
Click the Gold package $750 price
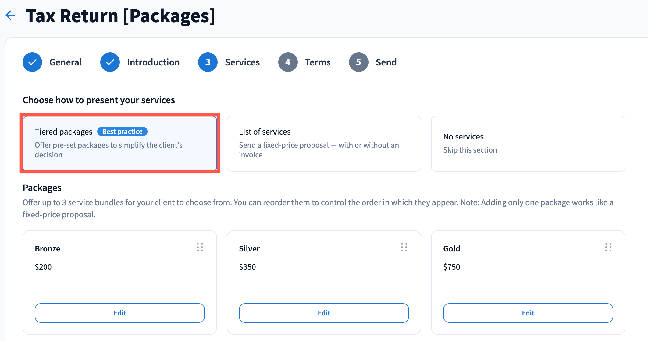[452, 267]
